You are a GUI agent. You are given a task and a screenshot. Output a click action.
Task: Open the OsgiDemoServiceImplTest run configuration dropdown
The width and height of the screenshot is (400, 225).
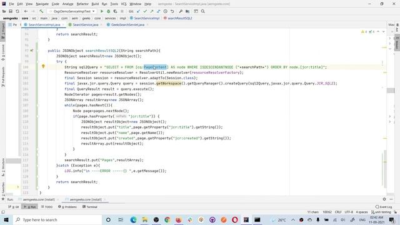tap(72, 11)
